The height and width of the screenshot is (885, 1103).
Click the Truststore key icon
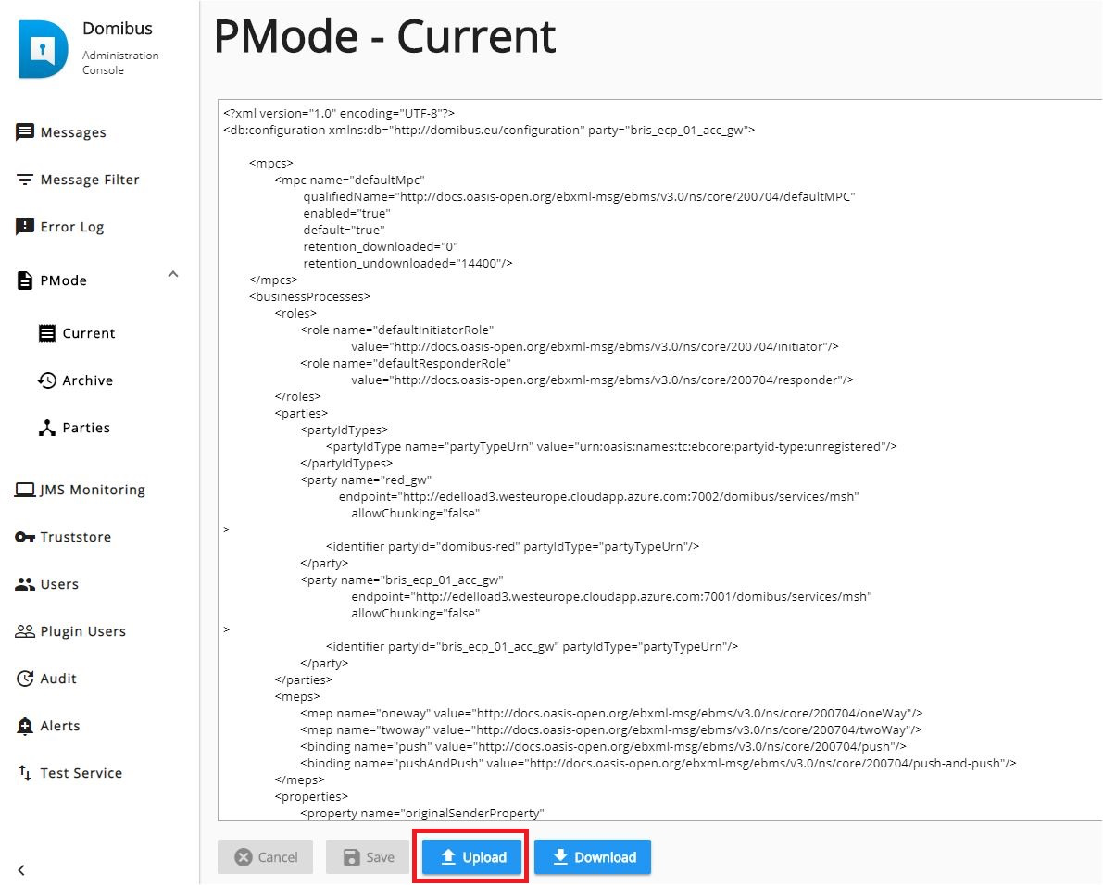point(25,537)
